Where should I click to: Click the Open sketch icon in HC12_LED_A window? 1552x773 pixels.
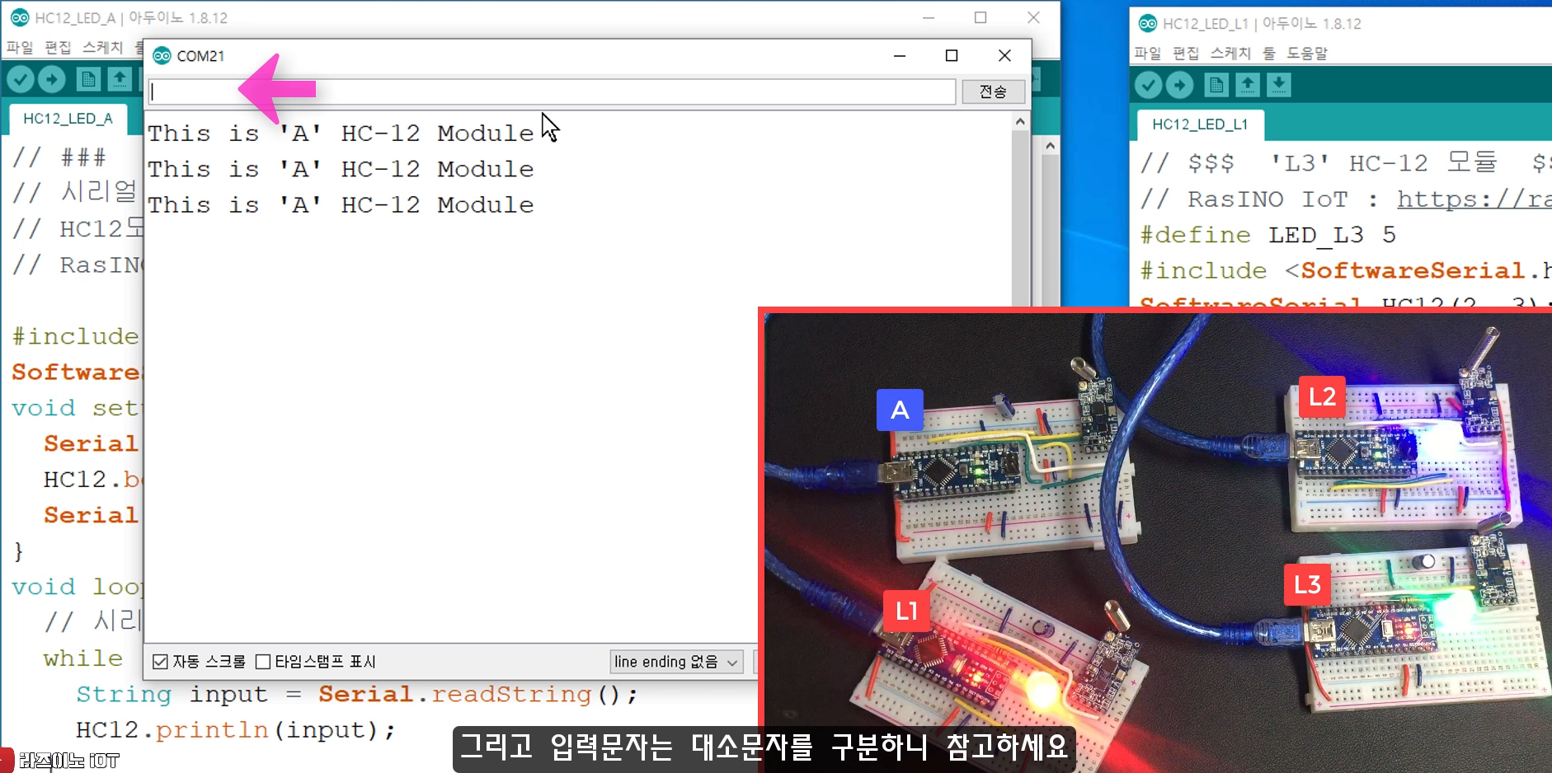120,79
